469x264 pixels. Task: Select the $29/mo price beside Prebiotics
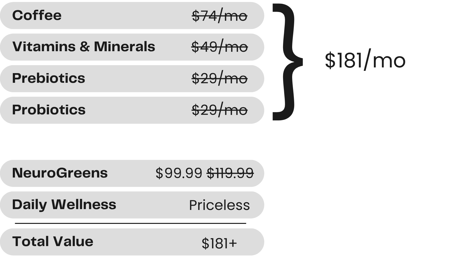(219, 79)
